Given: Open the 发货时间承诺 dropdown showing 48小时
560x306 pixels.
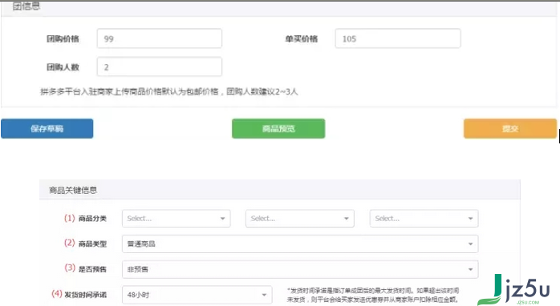Looking at the screenshot, I should [197, 295].
